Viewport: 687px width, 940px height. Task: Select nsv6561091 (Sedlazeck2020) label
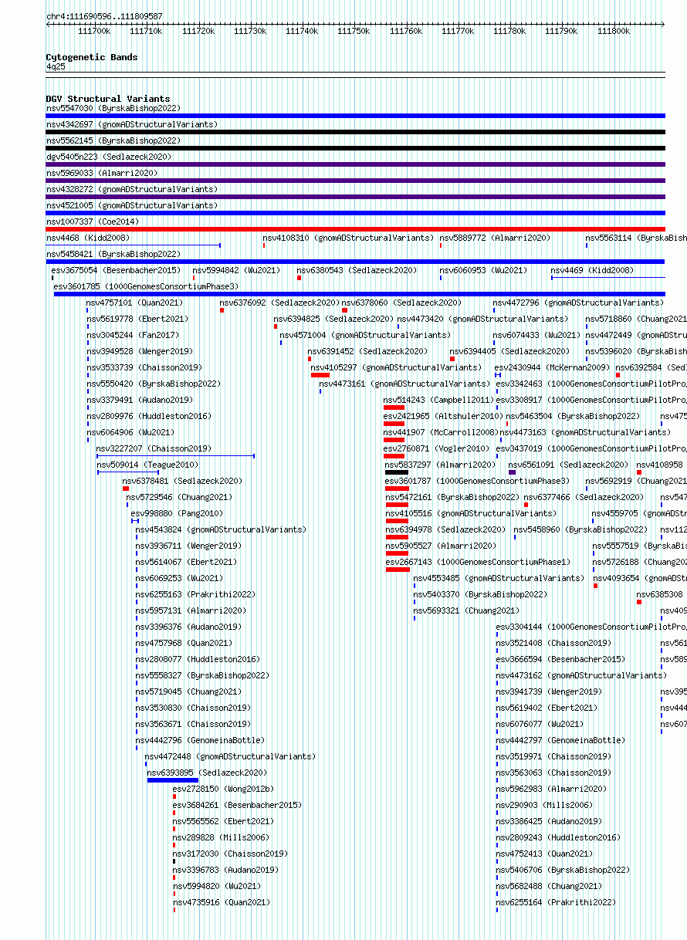click(x=568, y=465)
